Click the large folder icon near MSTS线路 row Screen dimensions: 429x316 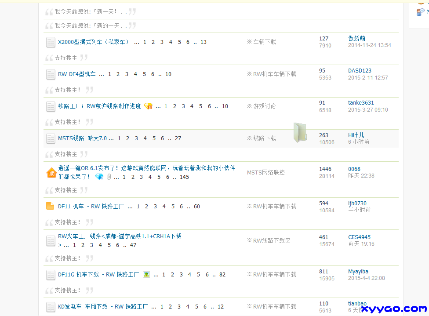tap(300, 133)
